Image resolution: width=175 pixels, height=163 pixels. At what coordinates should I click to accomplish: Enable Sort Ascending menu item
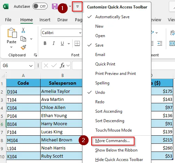[x=117, y=111]
